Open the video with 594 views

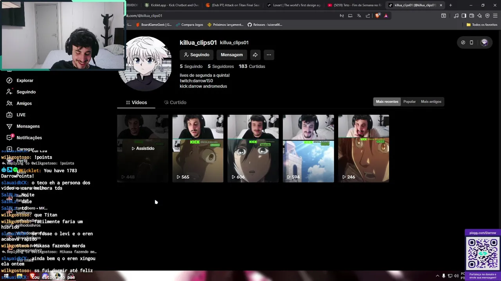308,148
